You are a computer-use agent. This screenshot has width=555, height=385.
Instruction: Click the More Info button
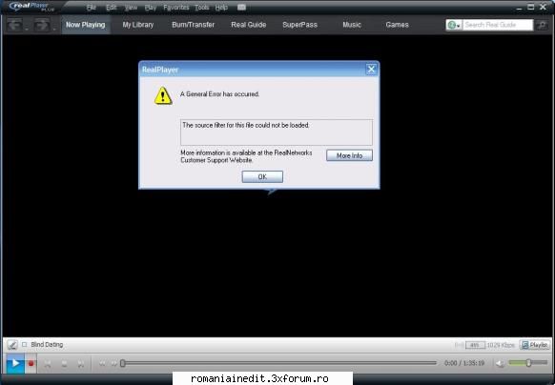[349, 155]
